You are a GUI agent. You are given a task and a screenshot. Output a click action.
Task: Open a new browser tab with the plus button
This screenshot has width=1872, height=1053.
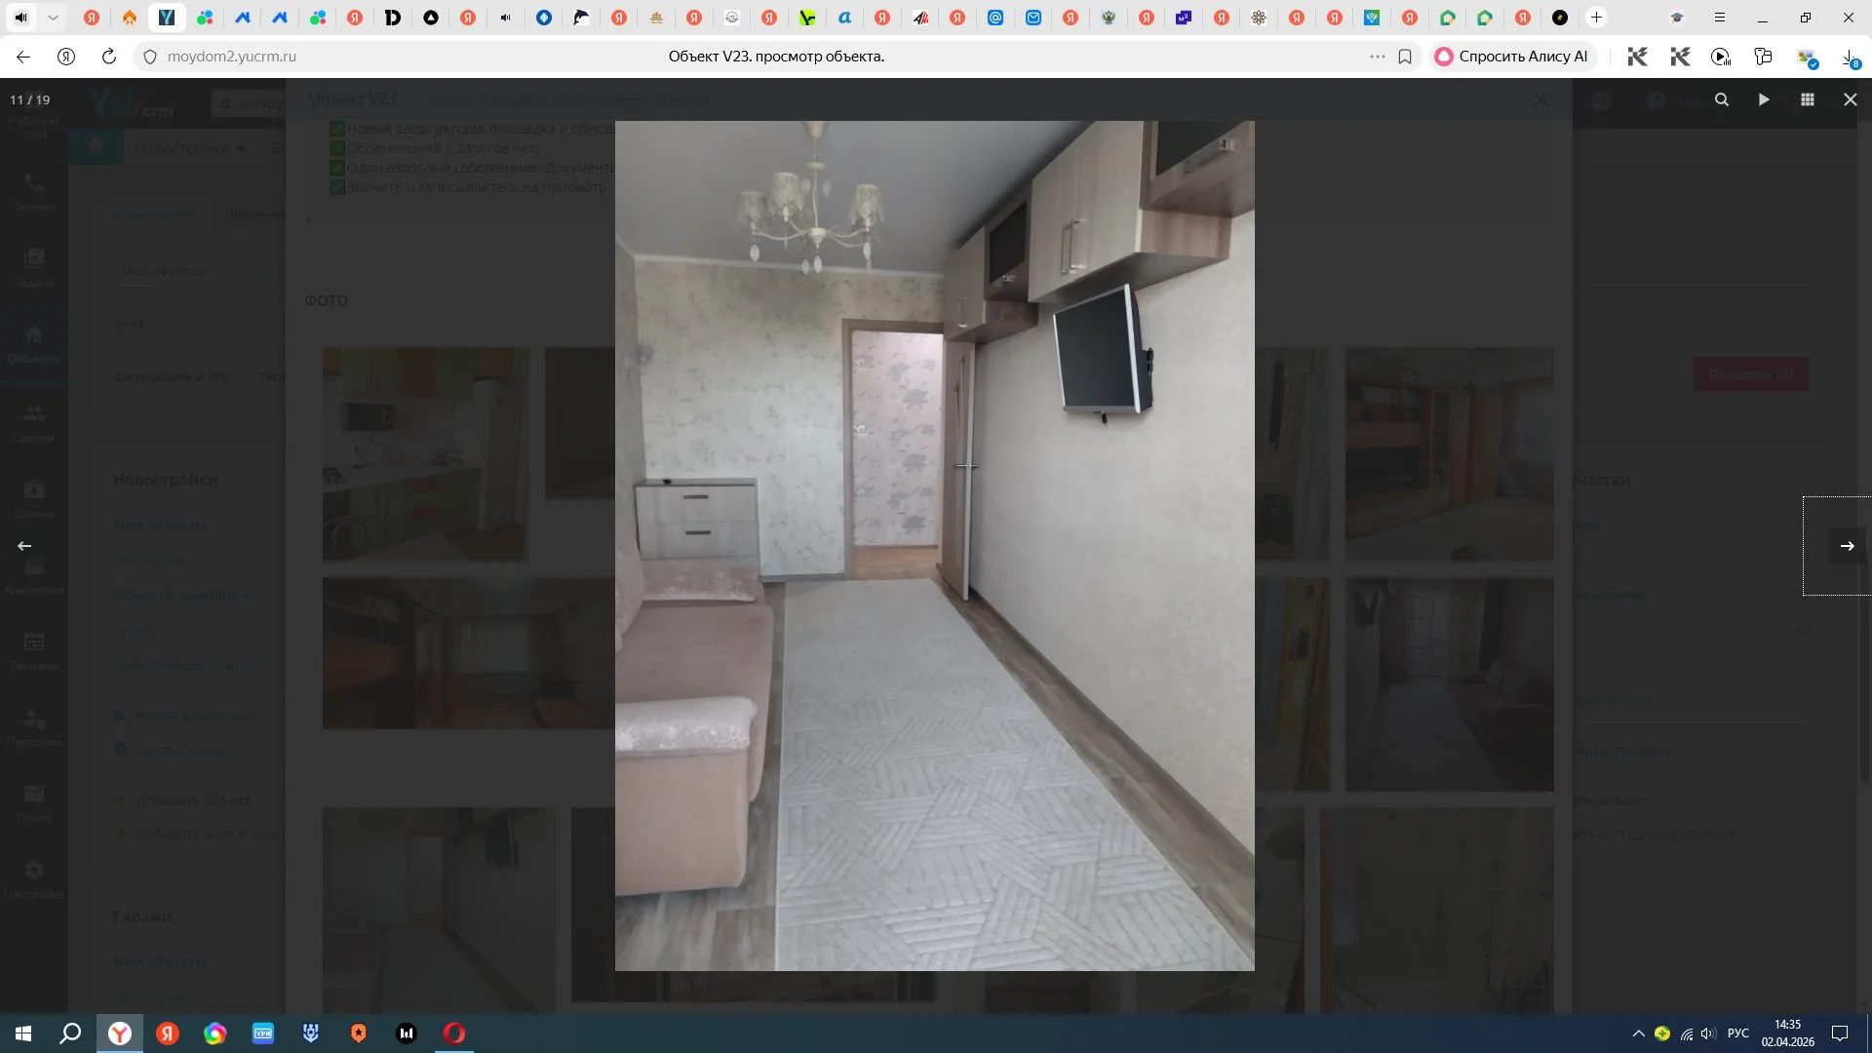pos(1596,18)
